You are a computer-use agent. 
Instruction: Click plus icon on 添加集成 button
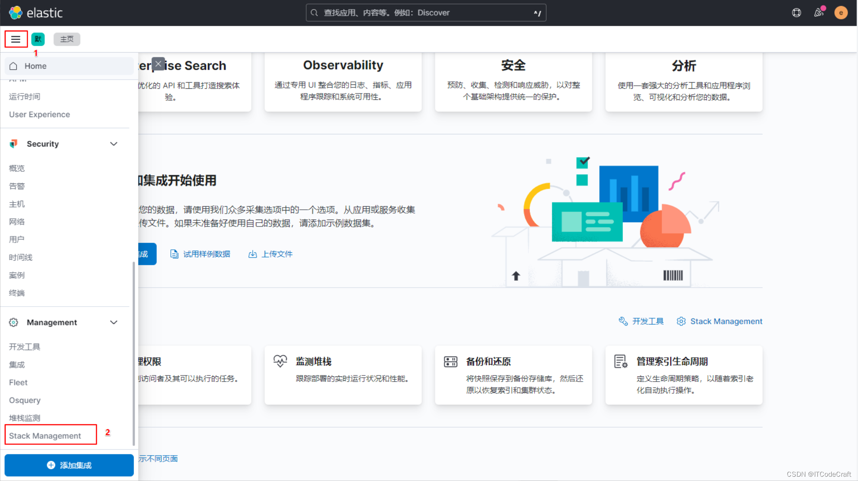[51, 465]
